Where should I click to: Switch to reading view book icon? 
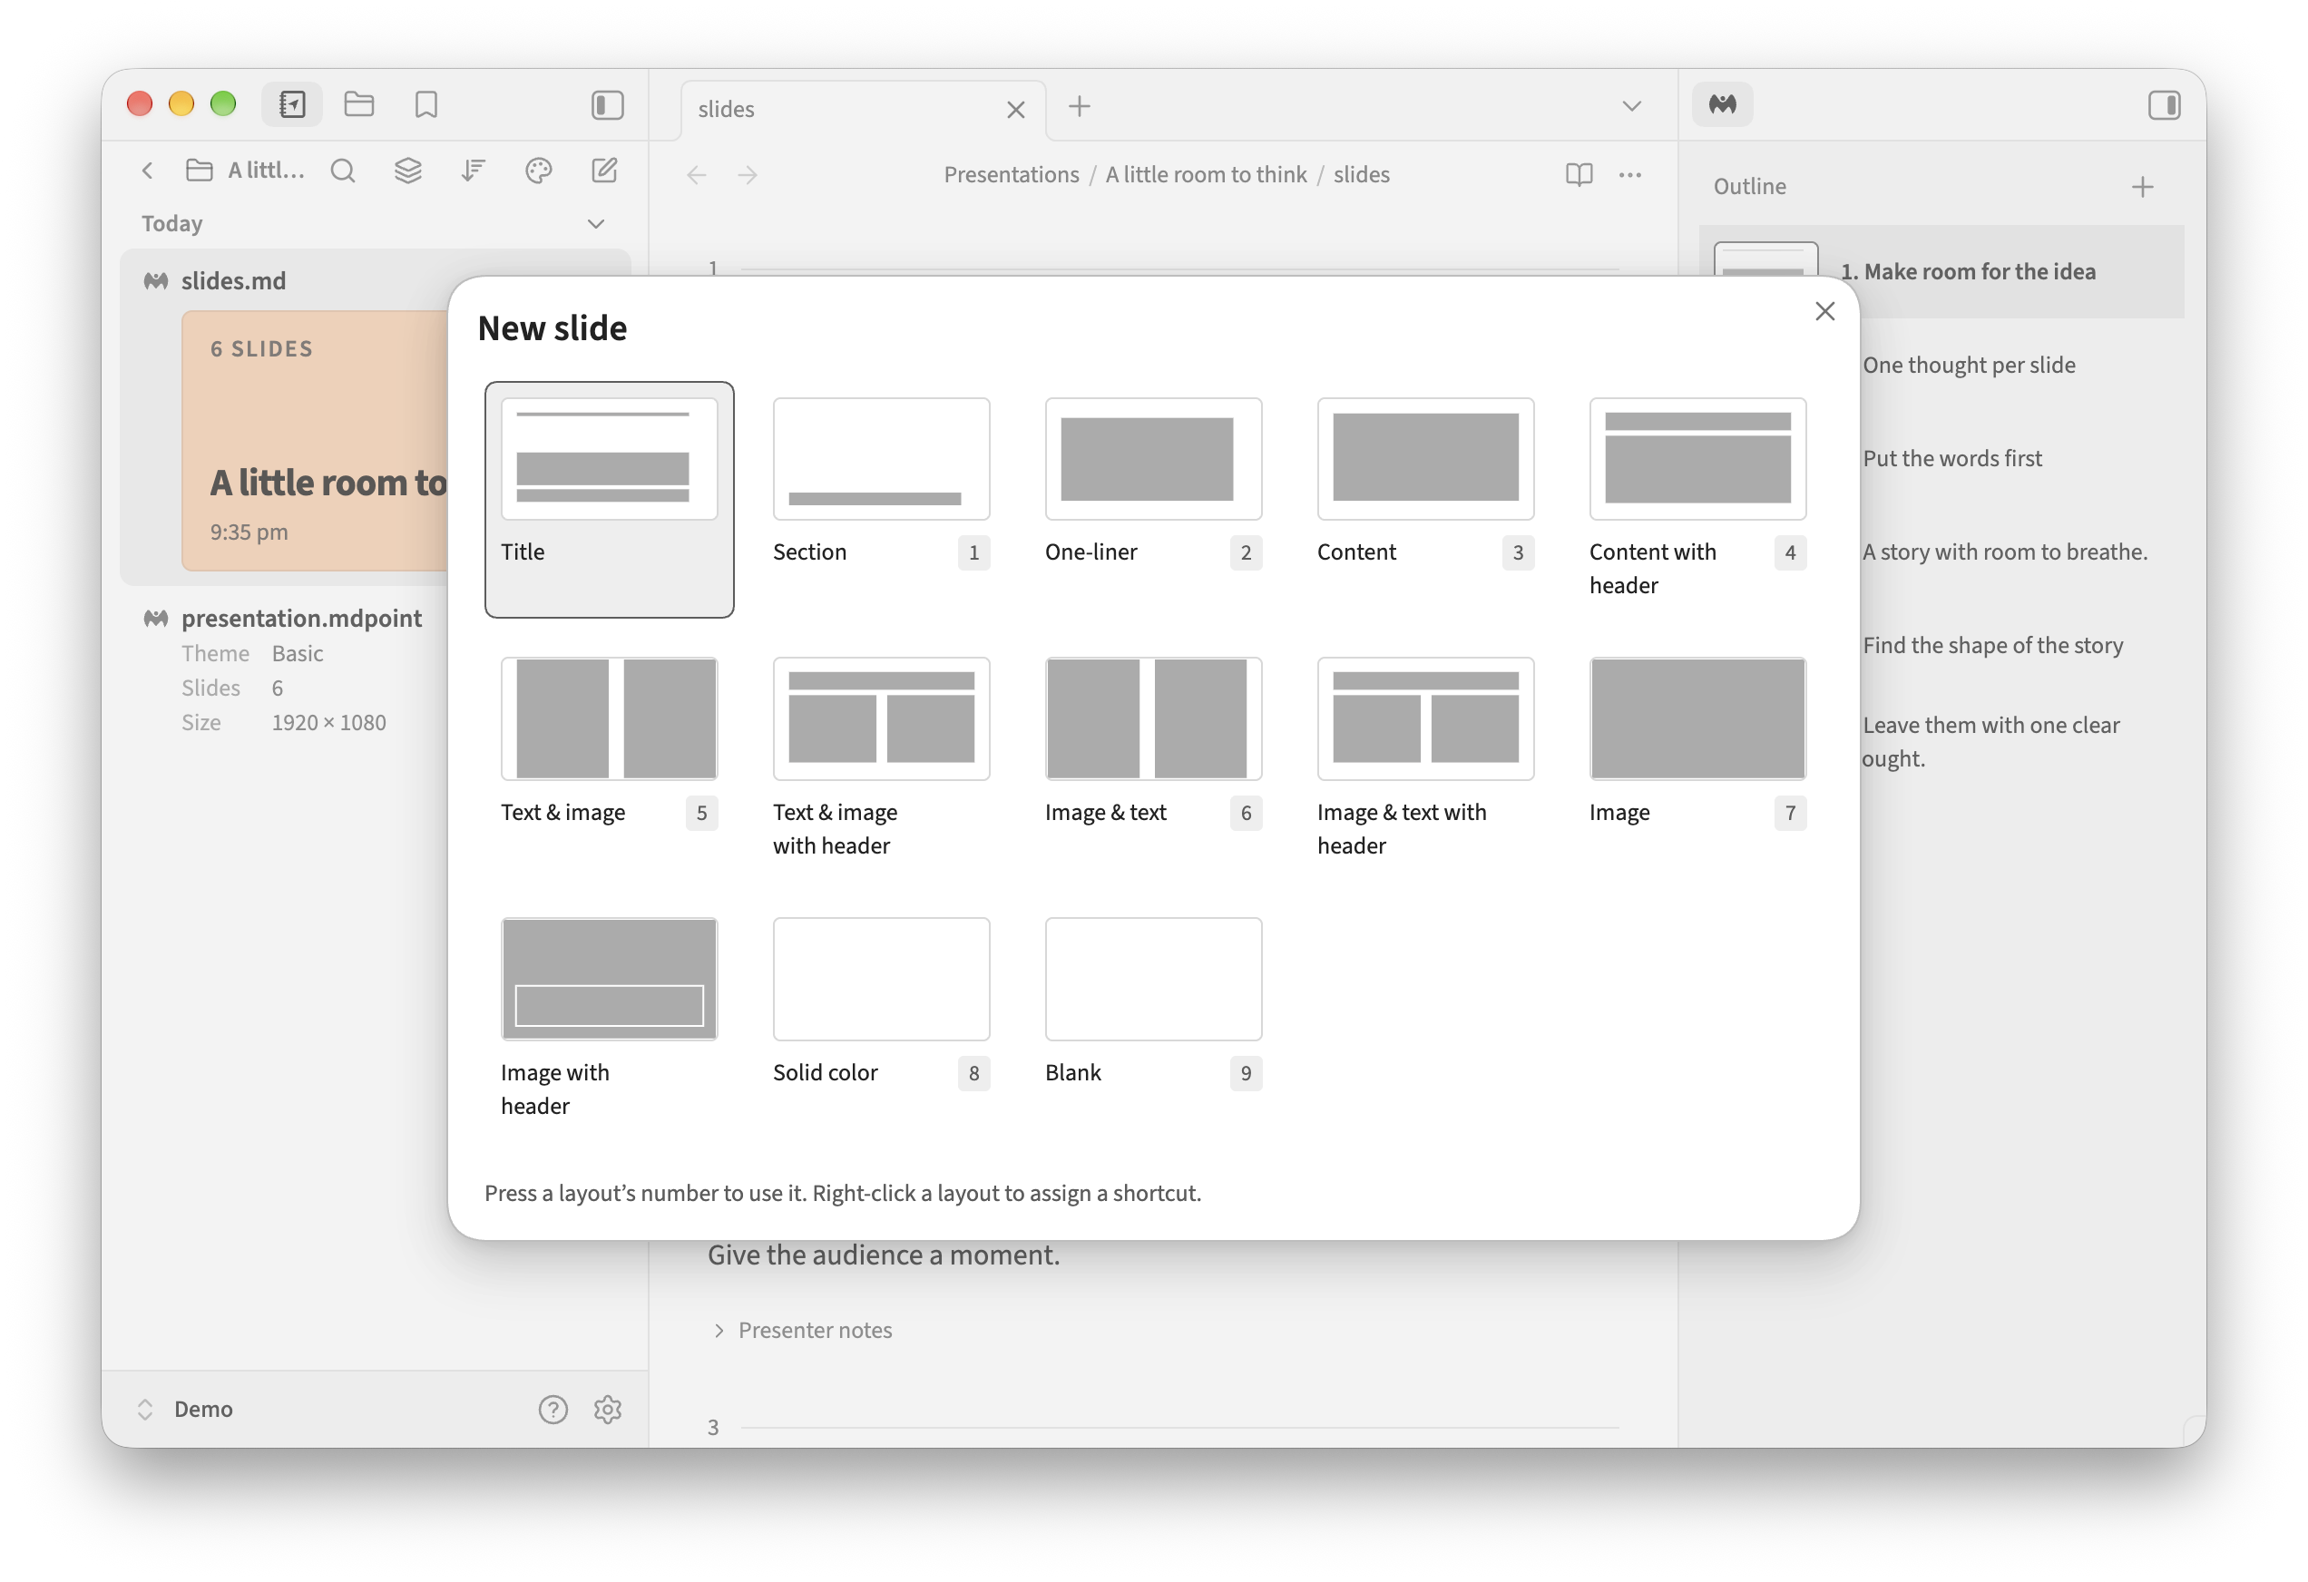click(1578, 175)
